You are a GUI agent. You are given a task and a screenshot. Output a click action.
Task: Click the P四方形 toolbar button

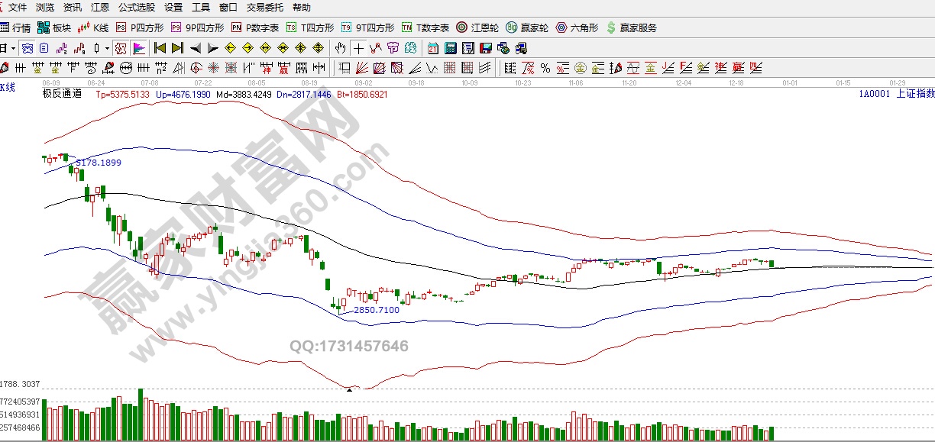click(135, 27)
